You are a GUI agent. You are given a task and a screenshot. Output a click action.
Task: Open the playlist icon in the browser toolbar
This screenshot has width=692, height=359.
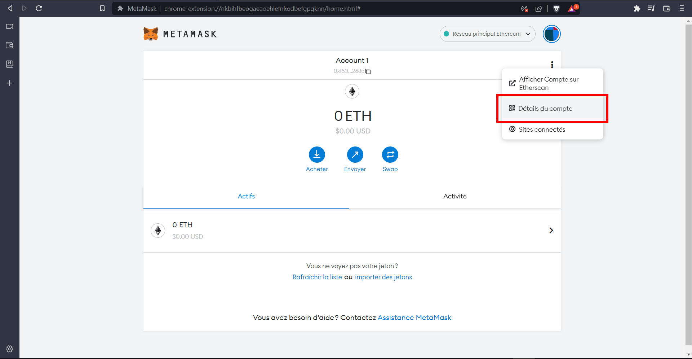651,8
